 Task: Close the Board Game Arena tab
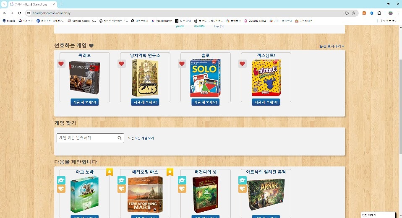coord(54,4)
